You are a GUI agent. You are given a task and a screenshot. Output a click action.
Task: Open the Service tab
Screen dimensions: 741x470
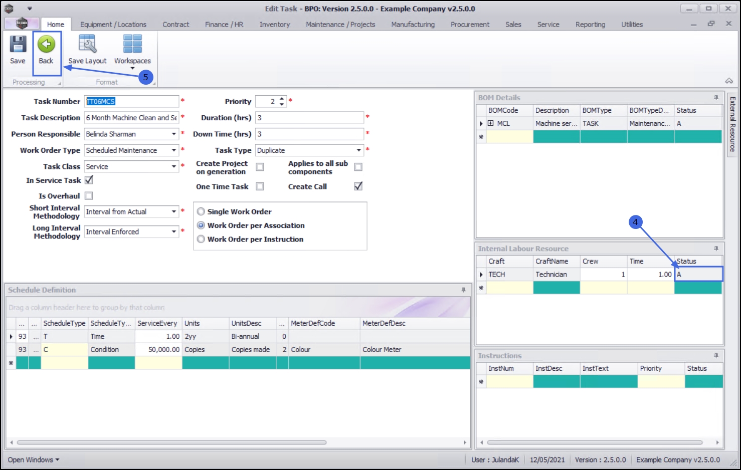(x=548, y=24)
